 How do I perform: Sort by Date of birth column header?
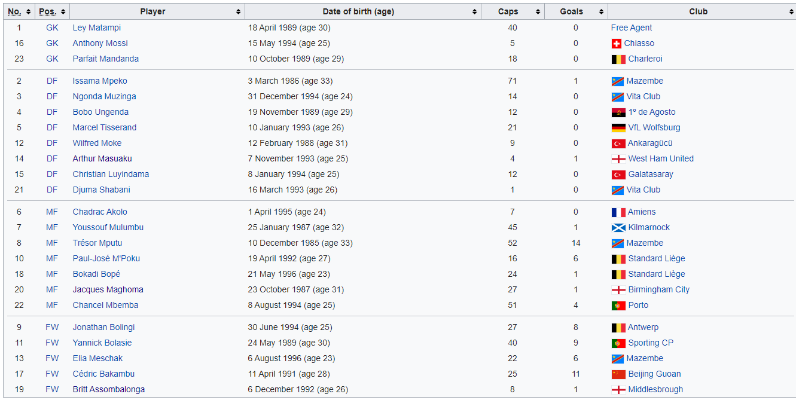474,12
